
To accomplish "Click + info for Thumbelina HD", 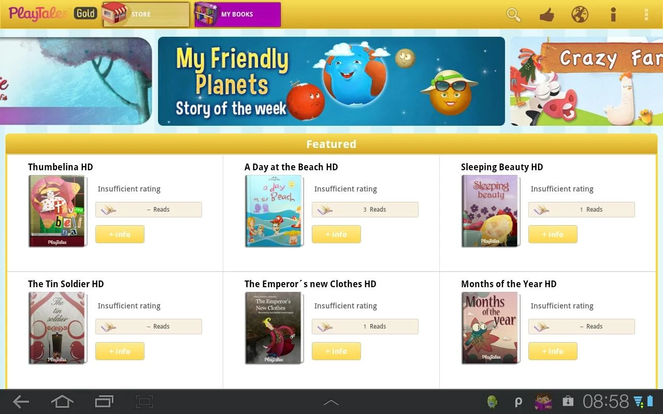I will coord(120,234).
